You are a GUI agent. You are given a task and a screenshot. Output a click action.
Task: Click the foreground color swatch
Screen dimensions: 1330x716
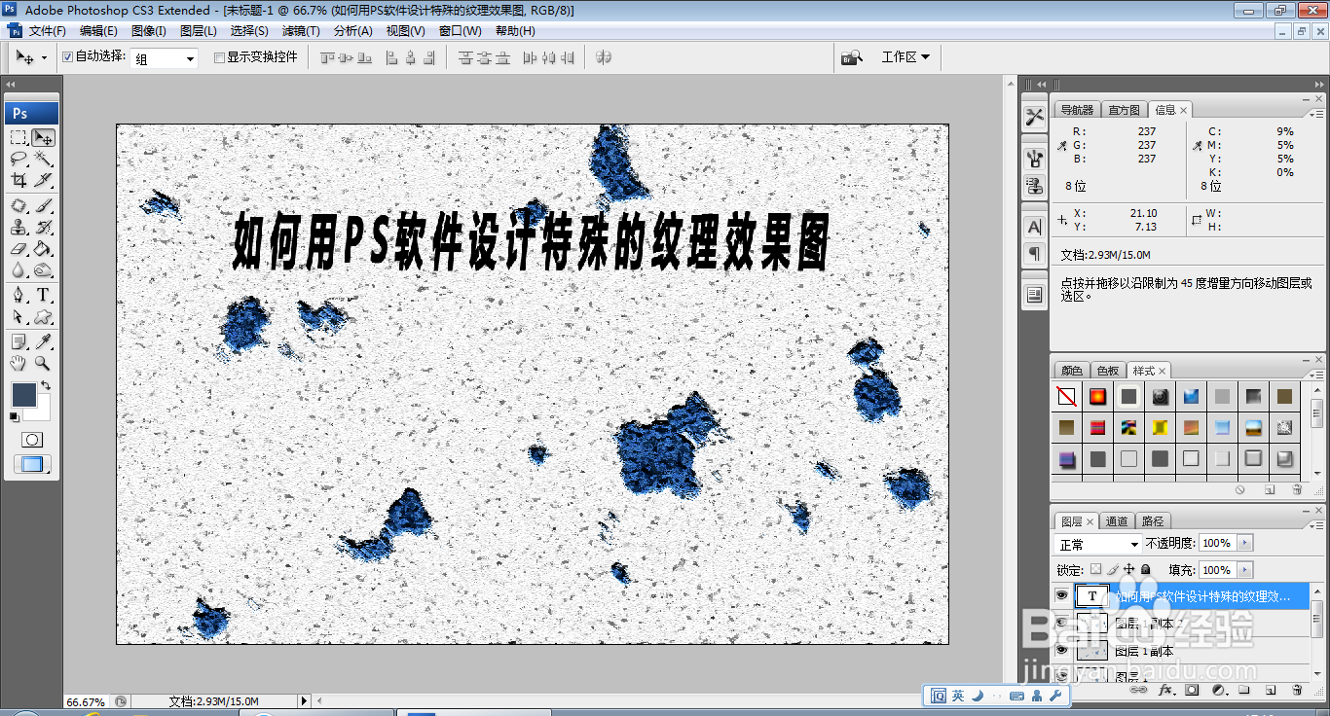pos(26,393)
